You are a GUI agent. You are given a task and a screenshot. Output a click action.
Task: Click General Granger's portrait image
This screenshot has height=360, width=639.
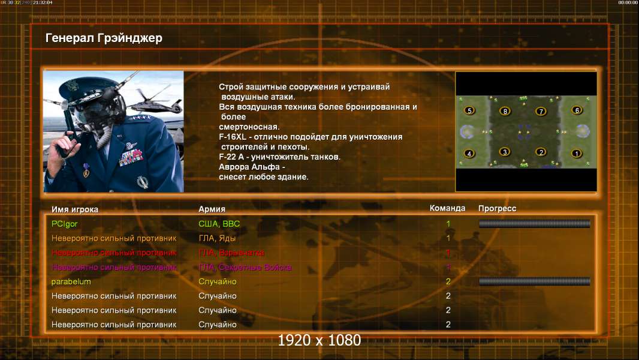[114, 131]
